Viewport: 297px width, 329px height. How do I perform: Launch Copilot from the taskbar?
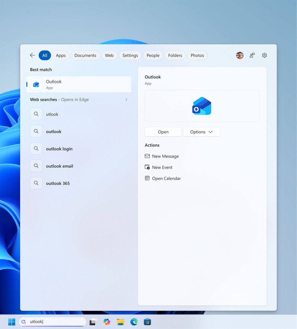[107, 322]
